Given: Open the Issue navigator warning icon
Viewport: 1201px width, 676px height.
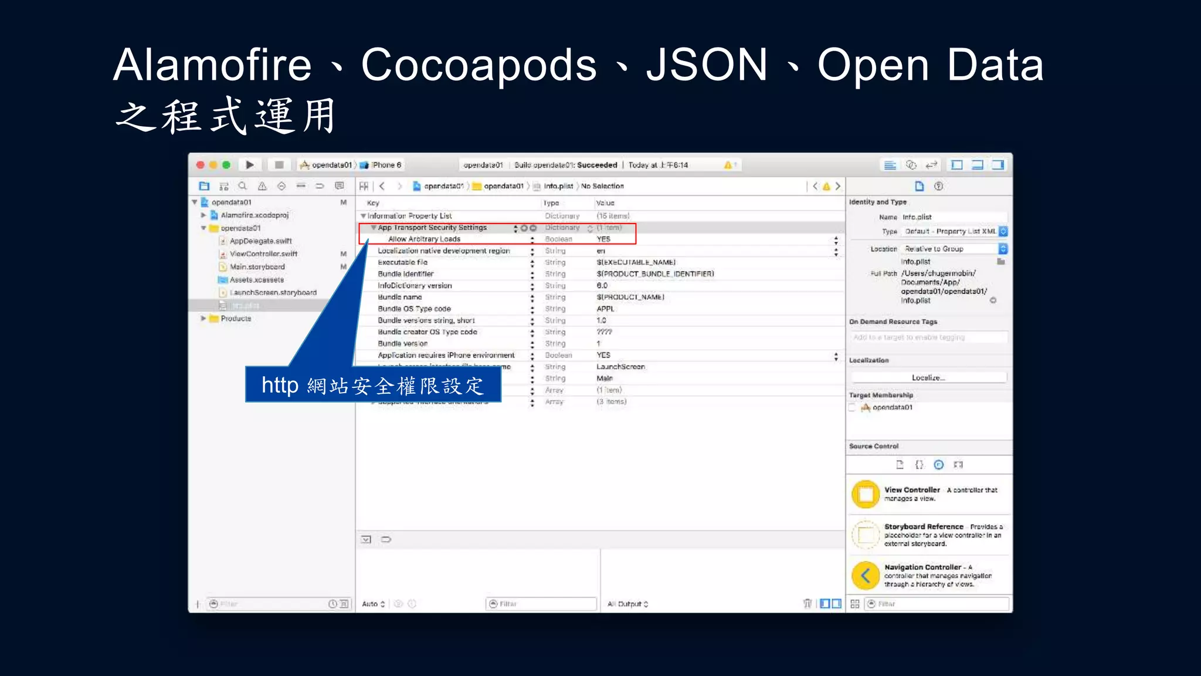Looking at the screenshot, I should (x=262, y=186).
